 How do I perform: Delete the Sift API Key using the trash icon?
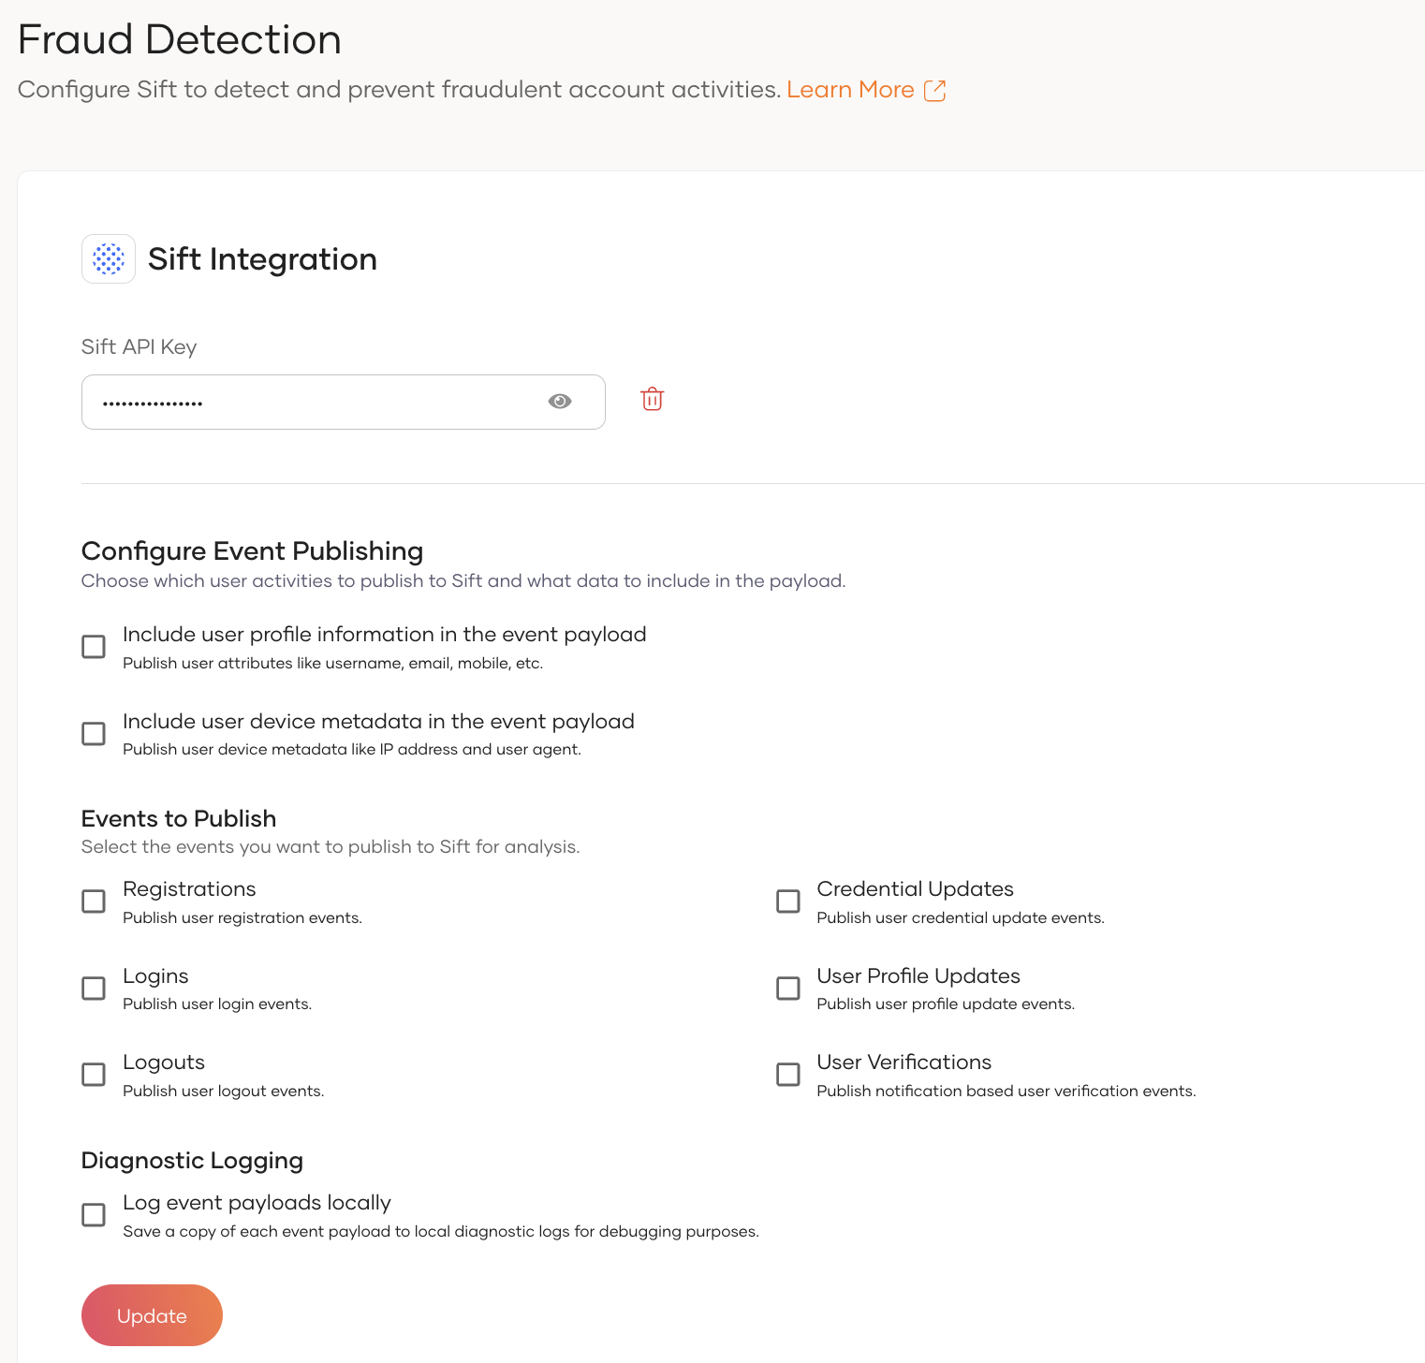point(652,399)
